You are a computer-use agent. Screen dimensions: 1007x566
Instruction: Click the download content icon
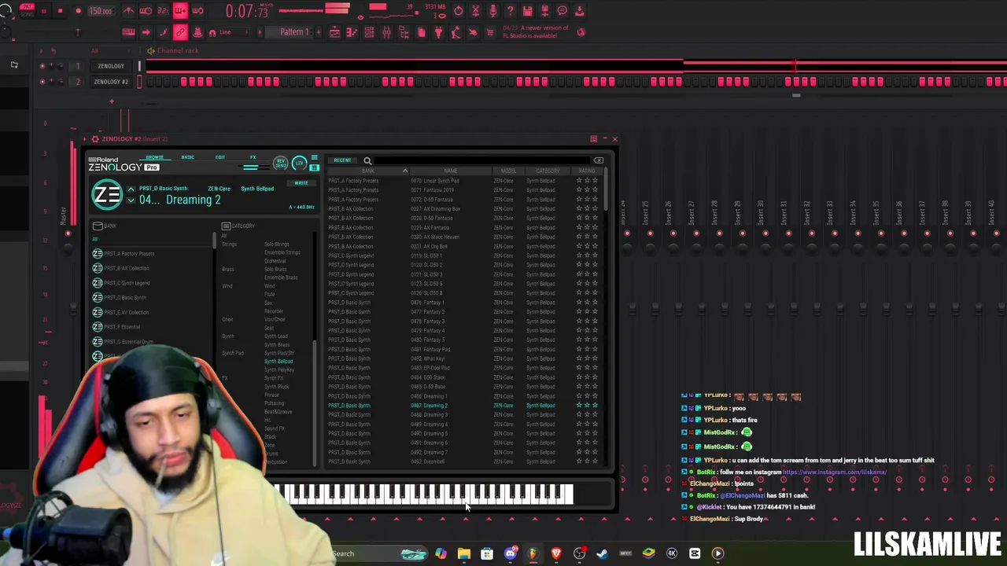(x=580, y=11)
